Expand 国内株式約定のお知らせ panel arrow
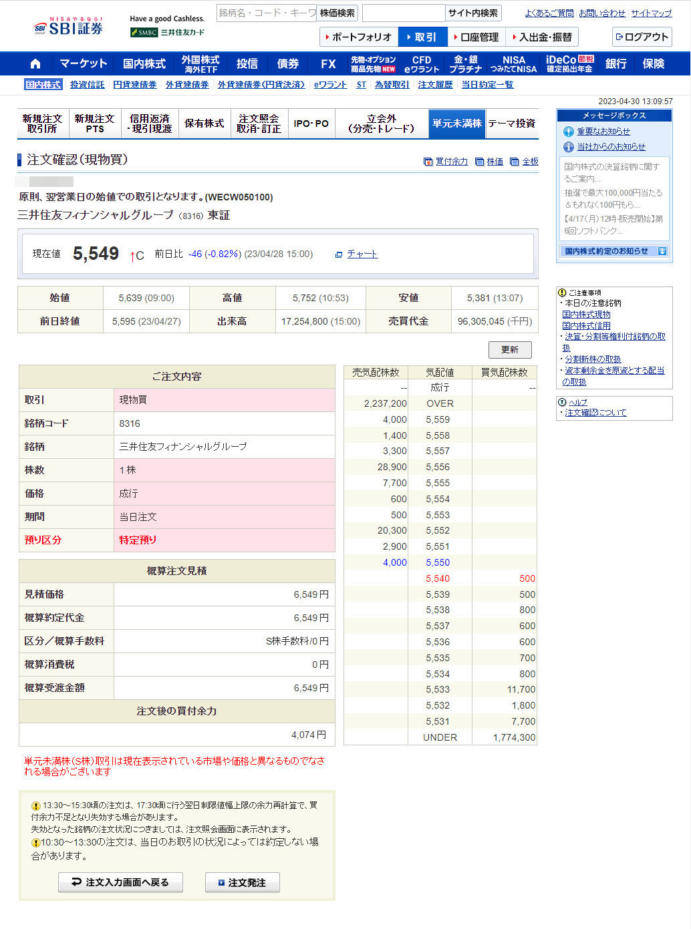 coord(662,251)
